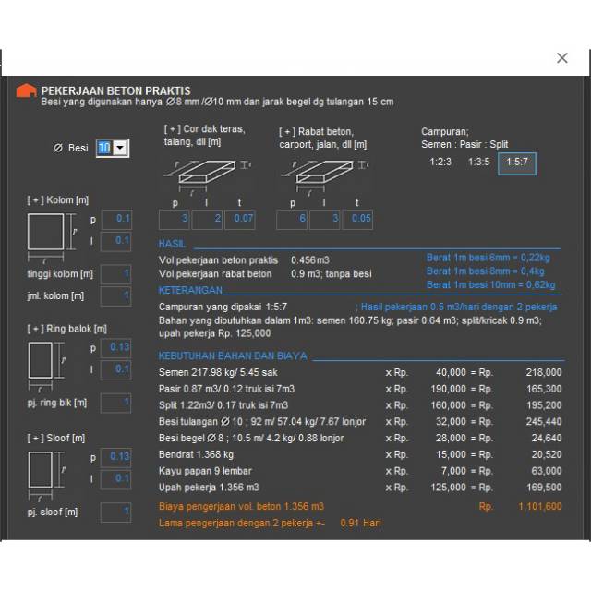Click 'Berat 1m besi 10mm = 0,62kg' note
591x591 pixels.
pyautogui.click(x=490, y=285)
